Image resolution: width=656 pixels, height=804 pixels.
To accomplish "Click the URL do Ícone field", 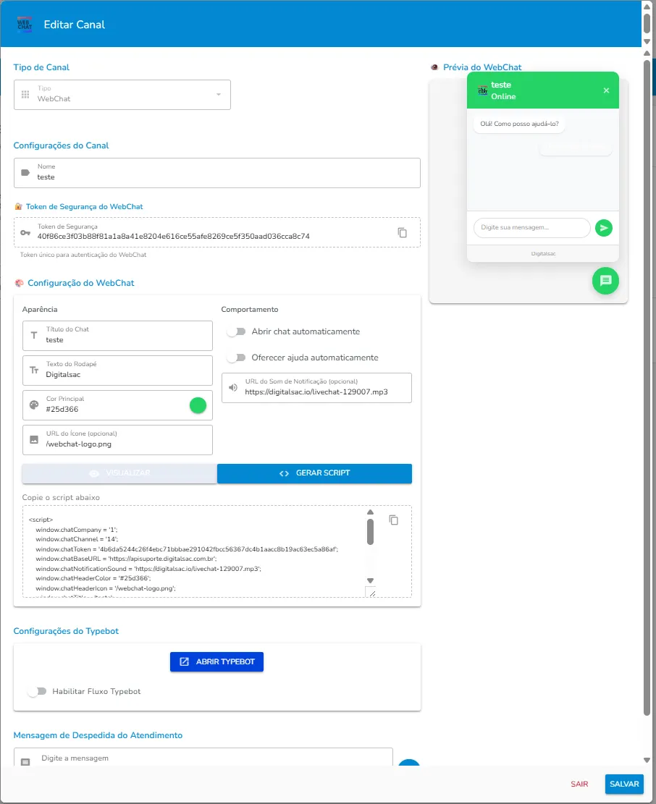I will tap(117, 439).
